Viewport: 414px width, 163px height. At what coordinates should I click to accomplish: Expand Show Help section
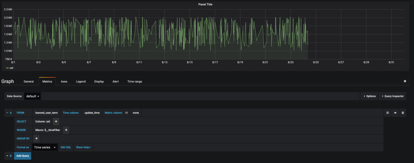83,147
